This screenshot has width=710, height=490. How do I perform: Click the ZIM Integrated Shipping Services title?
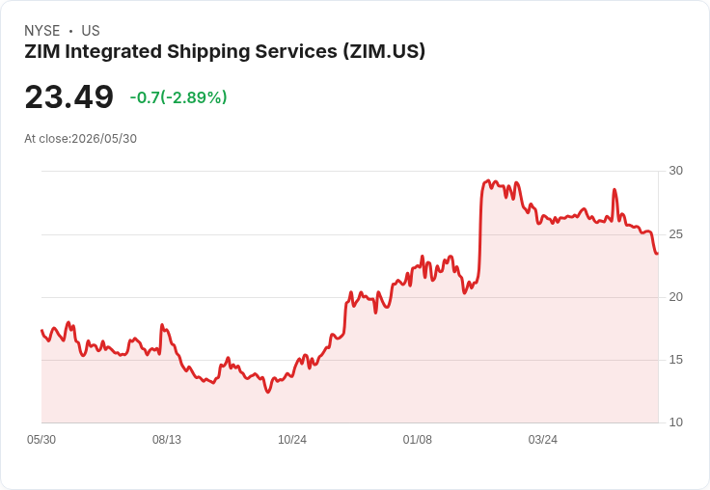225,52
